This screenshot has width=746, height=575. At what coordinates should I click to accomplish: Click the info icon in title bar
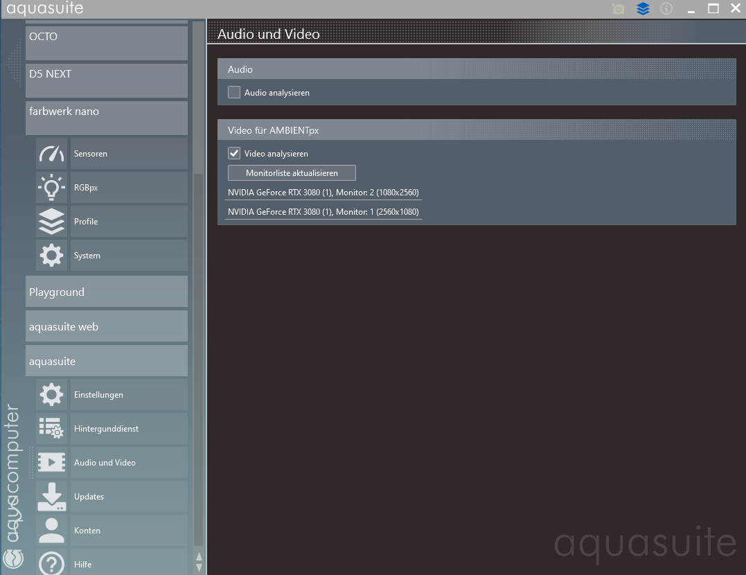click(x=666, y=8)
